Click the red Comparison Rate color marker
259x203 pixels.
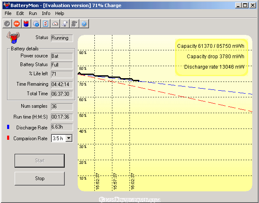[8, 138]
